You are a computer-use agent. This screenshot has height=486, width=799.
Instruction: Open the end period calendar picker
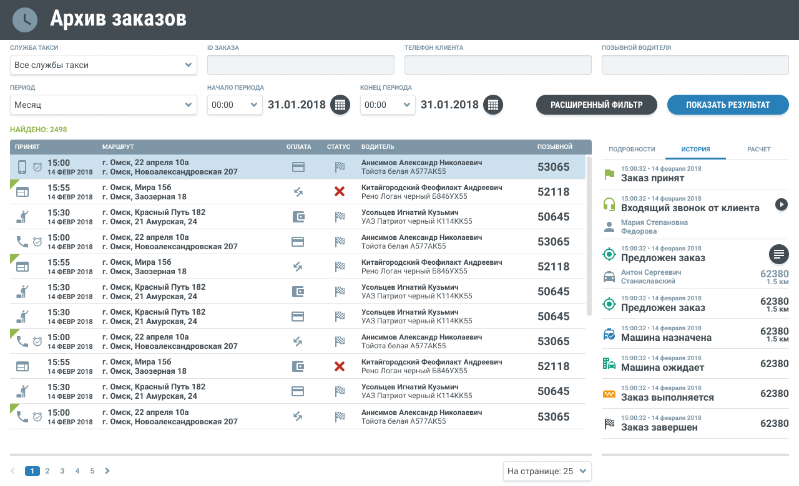(x=493, y=105)
